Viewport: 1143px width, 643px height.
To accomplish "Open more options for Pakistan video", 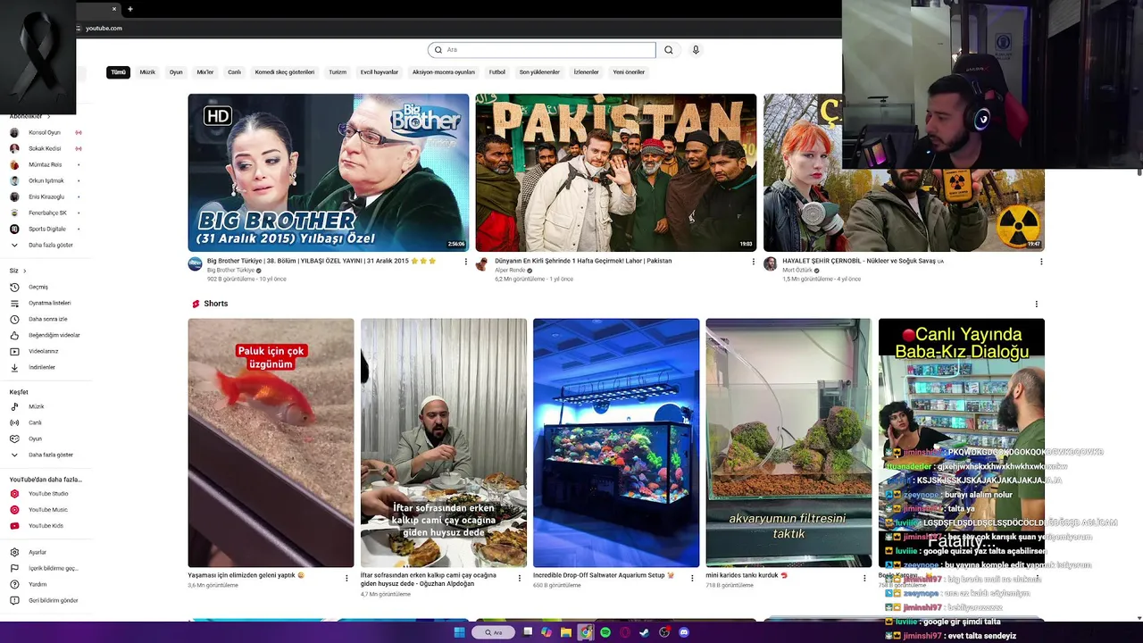I will point(753,262).
